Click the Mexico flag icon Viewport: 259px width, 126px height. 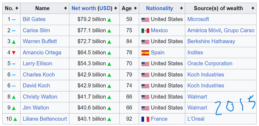(x=145, y=31)
